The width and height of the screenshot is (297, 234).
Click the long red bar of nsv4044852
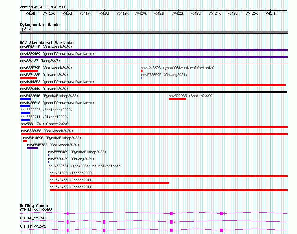click(x=153, y=85)
